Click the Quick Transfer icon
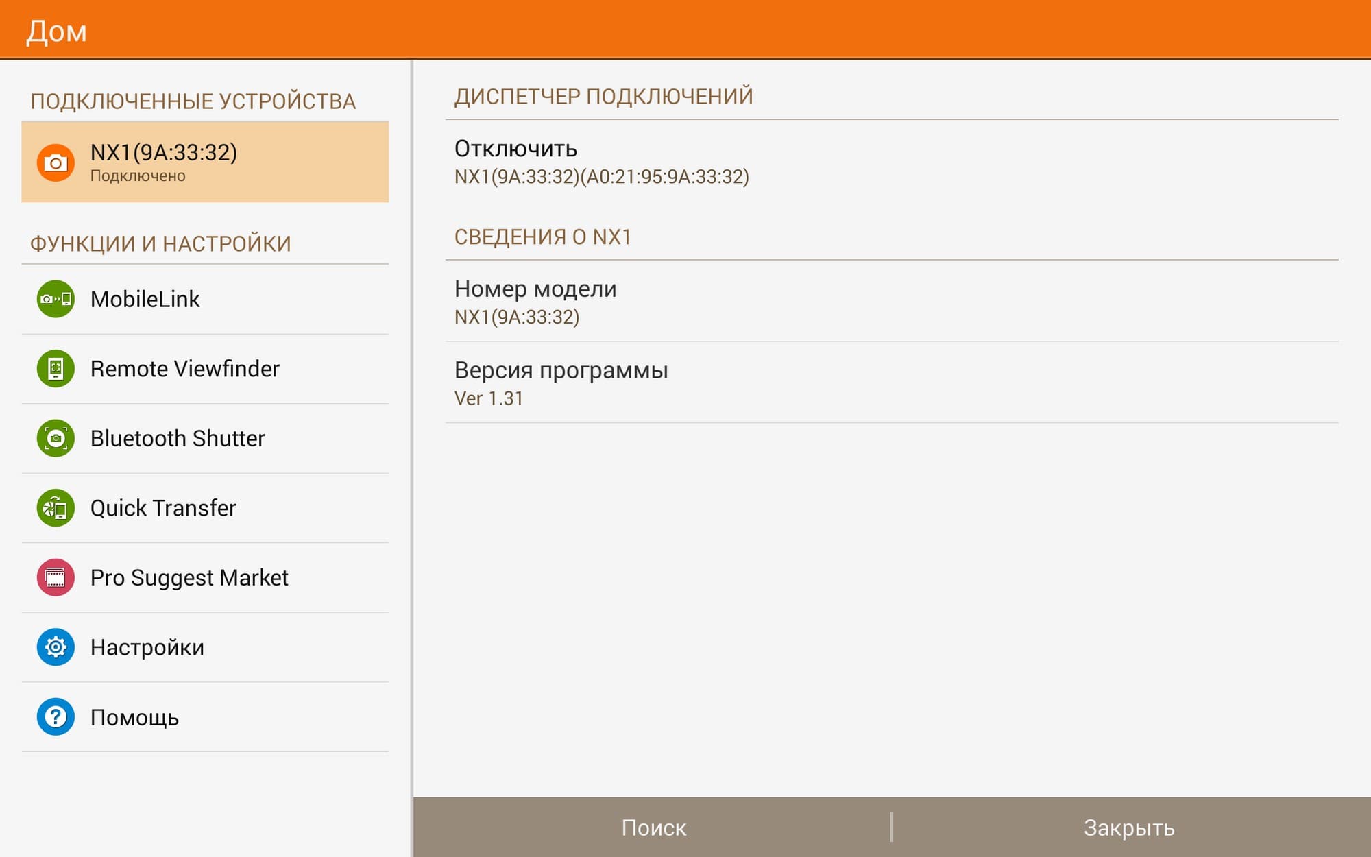Viewport: 1371px width, 857px height. (x=56, y=508)
